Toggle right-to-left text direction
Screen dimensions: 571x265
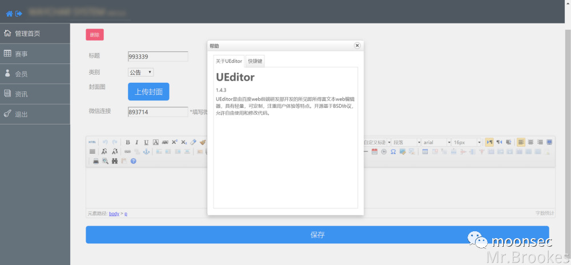click(x=499, y=142)
